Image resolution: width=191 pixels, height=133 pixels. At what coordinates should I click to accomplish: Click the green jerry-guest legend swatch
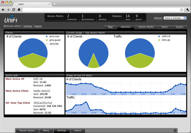tap(47, 40)
